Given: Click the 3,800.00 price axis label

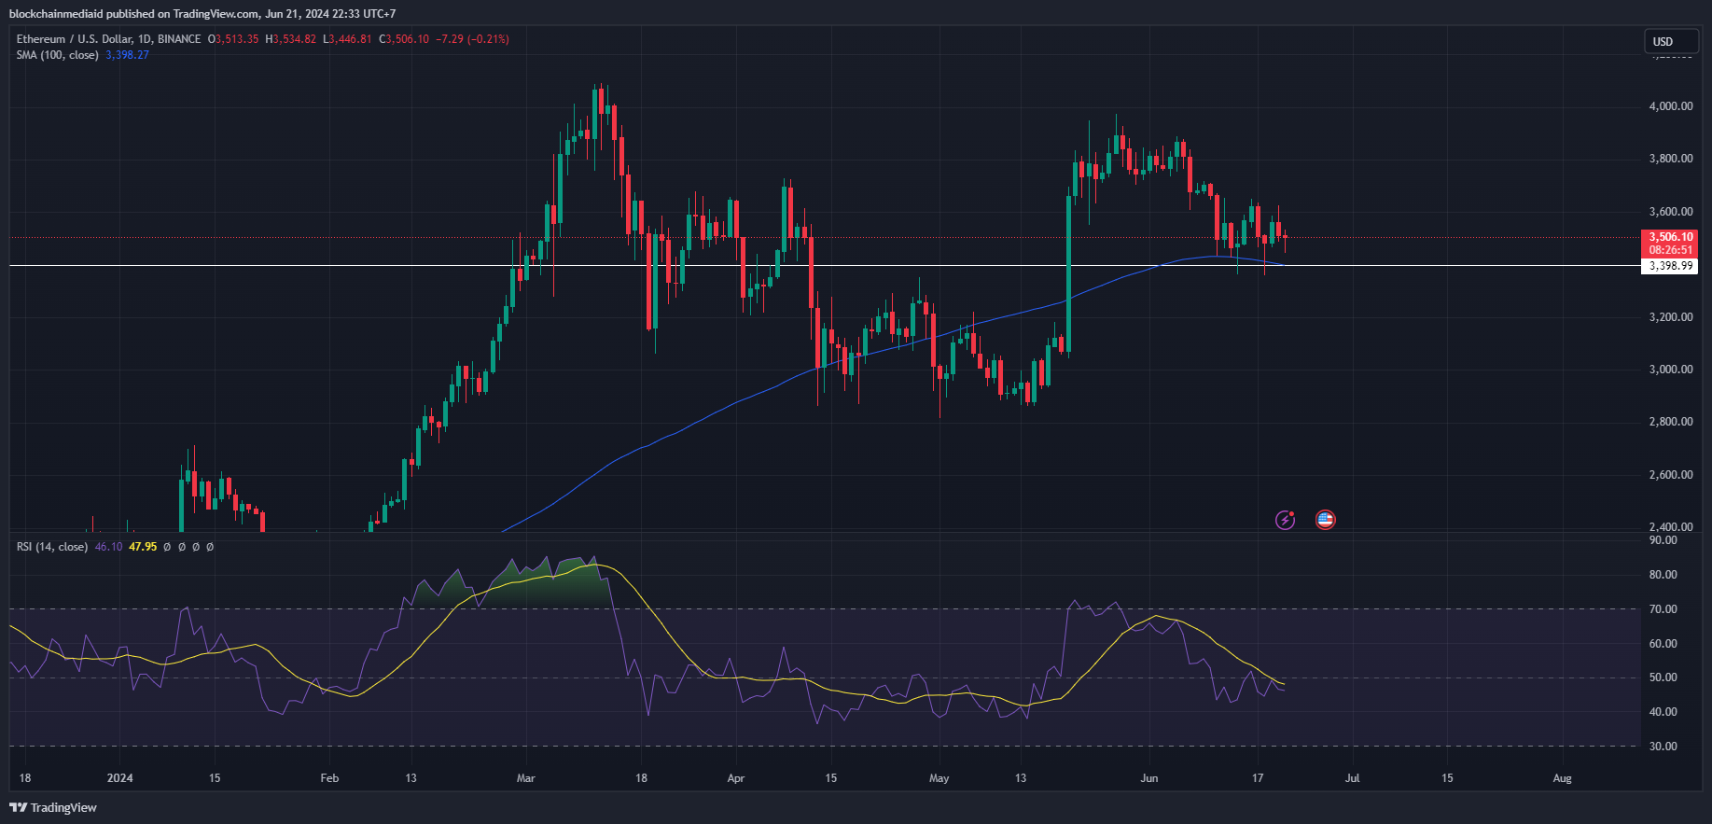Looking at the screenshot, I should tap(1671, 159).
